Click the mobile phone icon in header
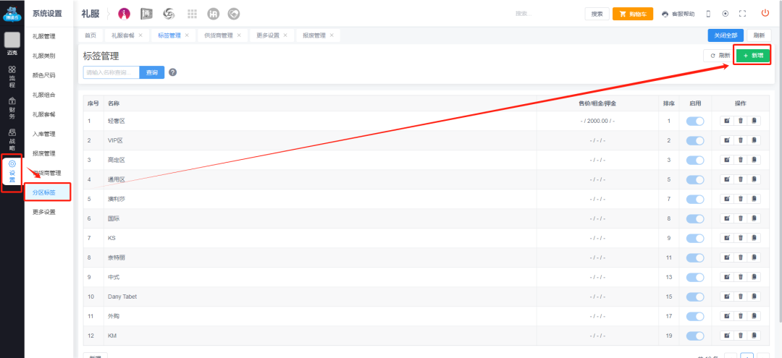782x358 pixels. [708, 14]
